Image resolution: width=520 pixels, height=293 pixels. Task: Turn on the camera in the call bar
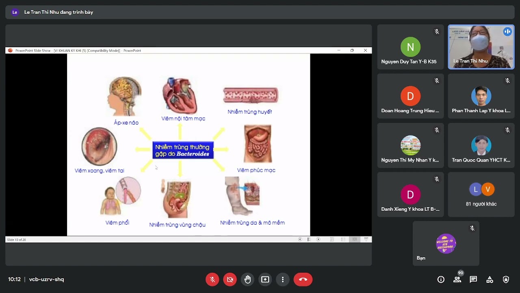pyautogui.click(x=230, y=280)
